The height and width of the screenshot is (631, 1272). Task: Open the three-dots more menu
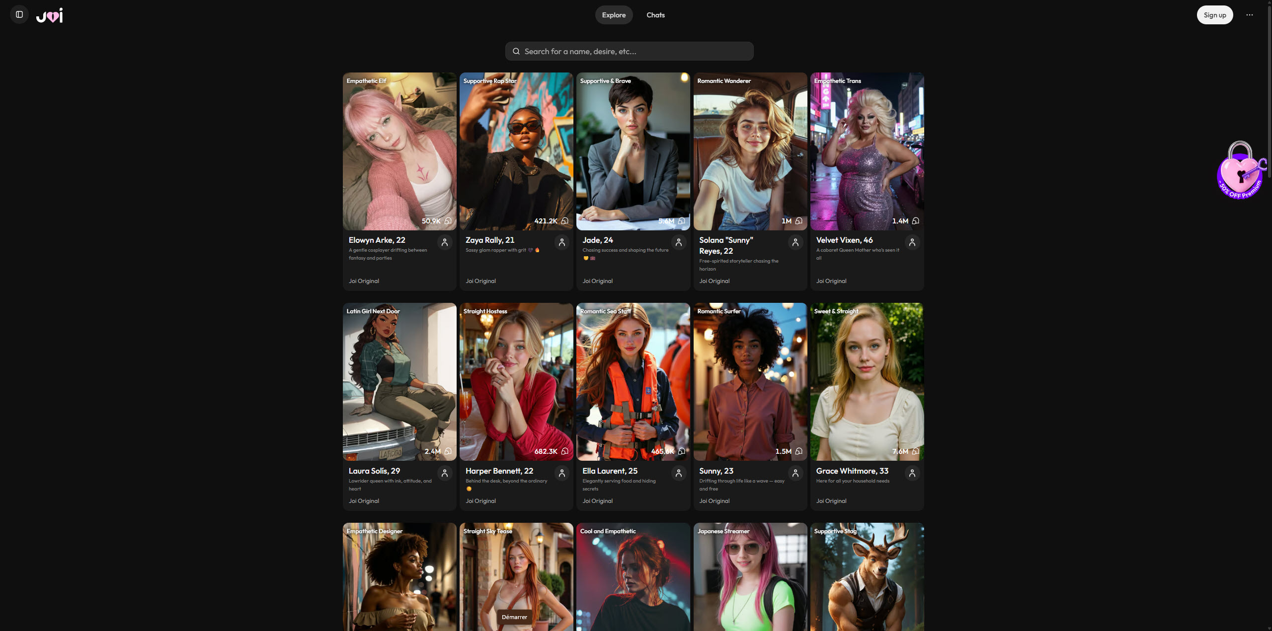pyautogui.click(x=1249, y=15)
